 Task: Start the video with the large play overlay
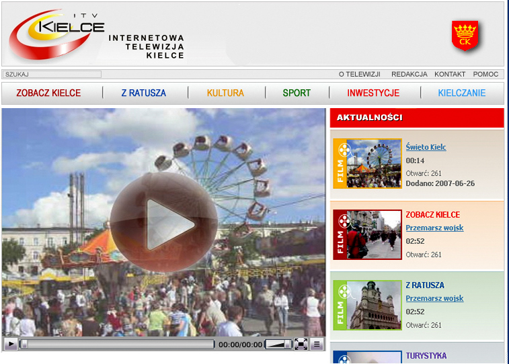click(163, 222)
